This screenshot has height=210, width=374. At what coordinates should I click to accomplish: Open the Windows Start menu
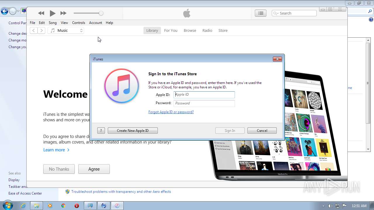point(8,206)
